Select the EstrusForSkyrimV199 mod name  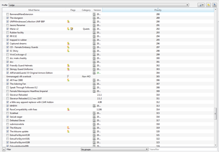pyautogui.click(x=20, y=142)
